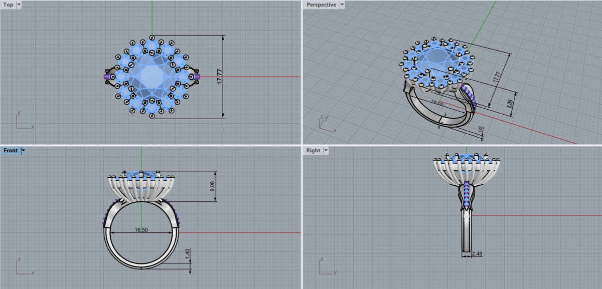Activate the Top viewport title label
Viewport: 602px width, 289px height.
click(9, 5)
